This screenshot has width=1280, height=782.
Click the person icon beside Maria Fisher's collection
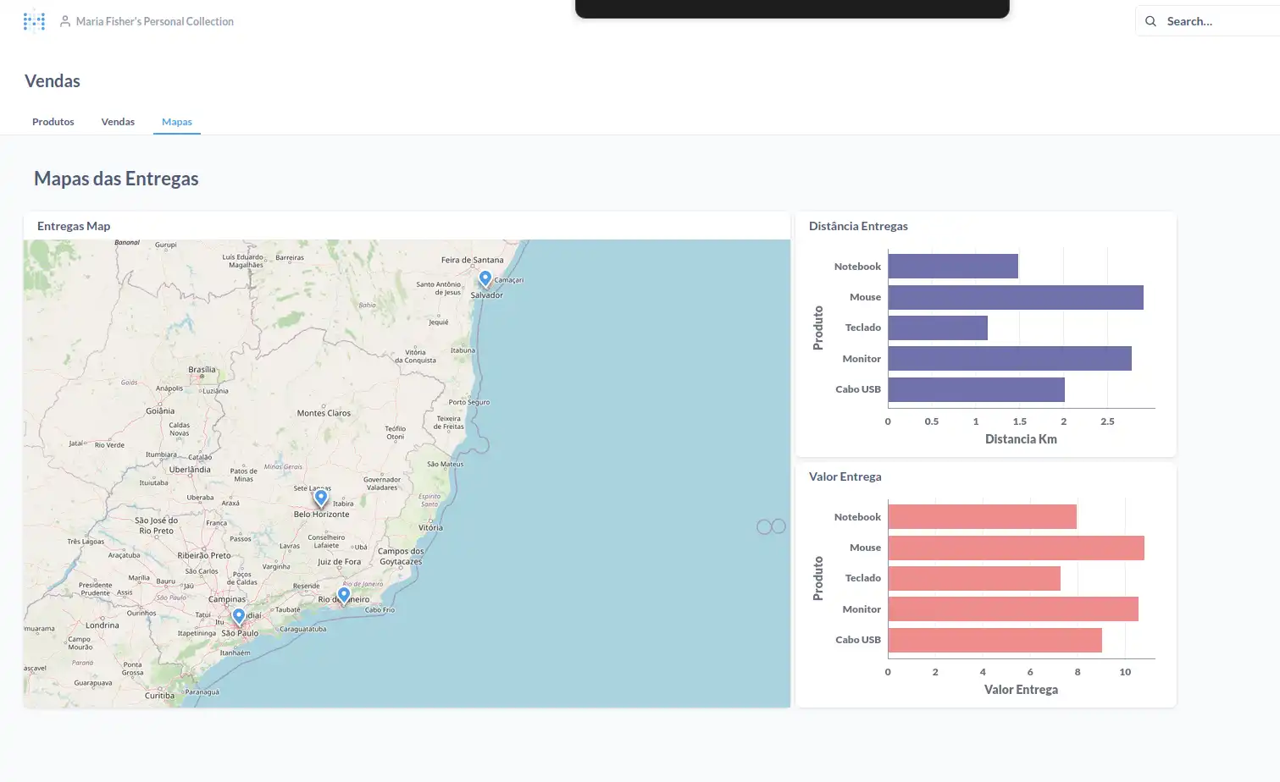[65, 21]
